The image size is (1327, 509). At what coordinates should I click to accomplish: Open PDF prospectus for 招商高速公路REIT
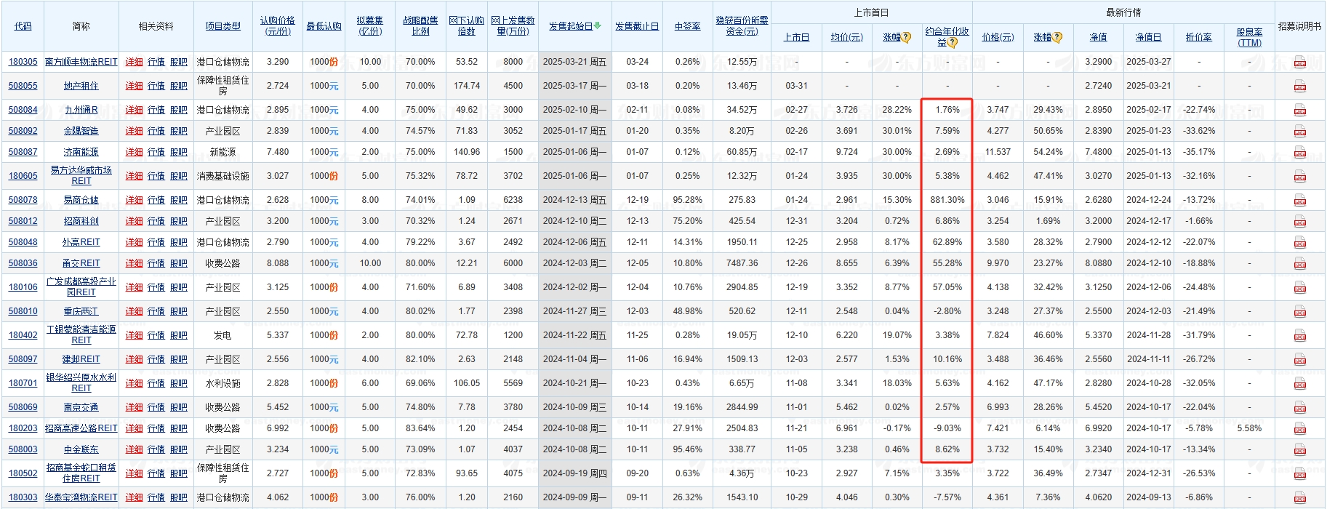1299,428
